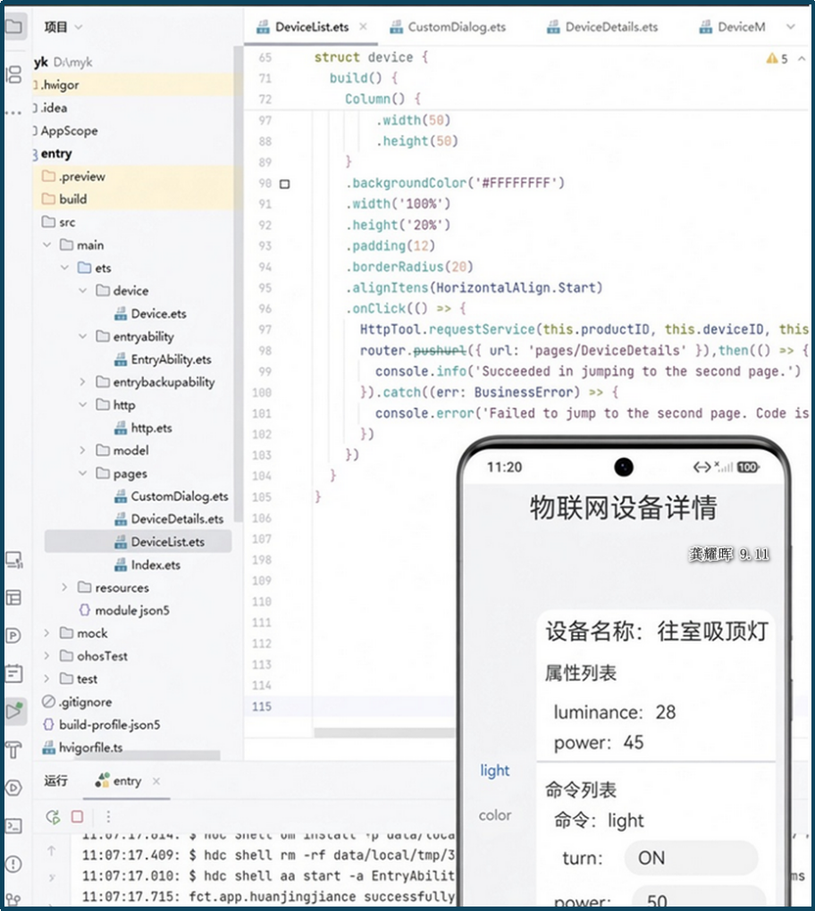Switch to the DeviceDetails.ets editor tab
Viewport: 815px width, 911px height.
click(603, 27)
